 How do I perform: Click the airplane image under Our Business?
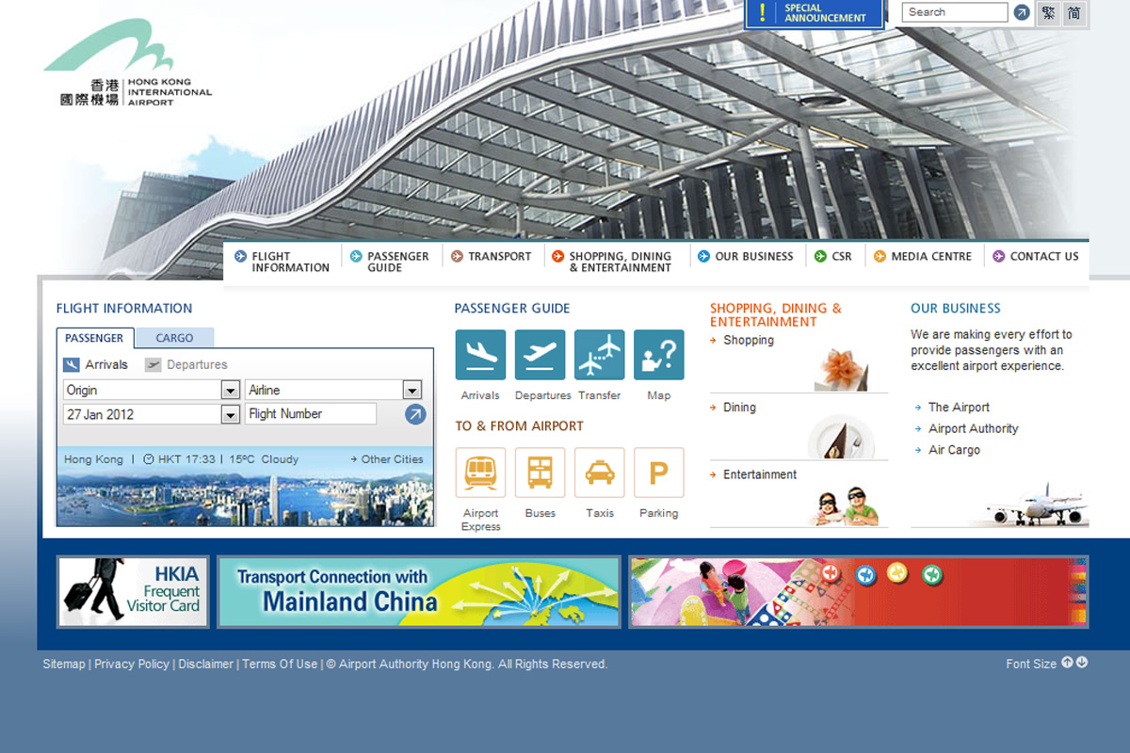[x=1036, y=505]
